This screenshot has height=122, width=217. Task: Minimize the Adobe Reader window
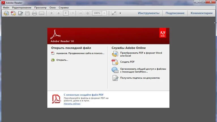click(197, 2)
